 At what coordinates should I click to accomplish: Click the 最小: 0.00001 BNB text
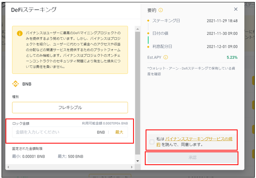coord(29,156)
